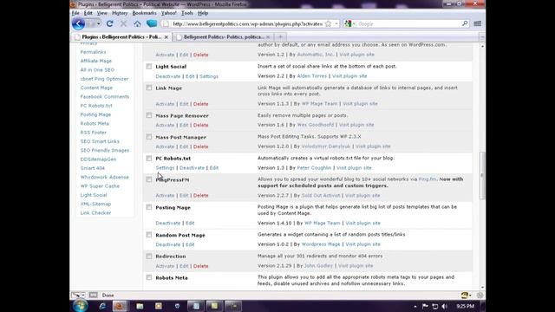
Task: Open the back/forward history dropdown arrow
Action: (x=98, y=23)
